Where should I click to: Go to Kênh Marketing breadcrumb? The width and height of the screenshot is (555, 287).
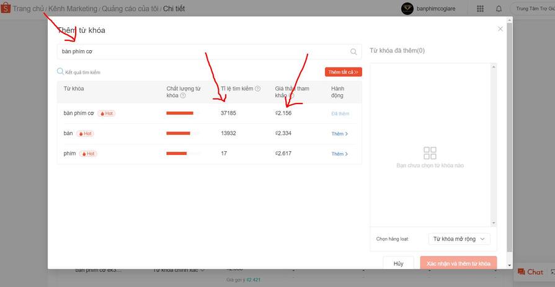coord(73,9)
